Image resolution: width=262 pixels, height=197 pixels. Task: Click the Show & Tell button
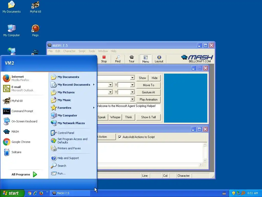tap(149, 117)
